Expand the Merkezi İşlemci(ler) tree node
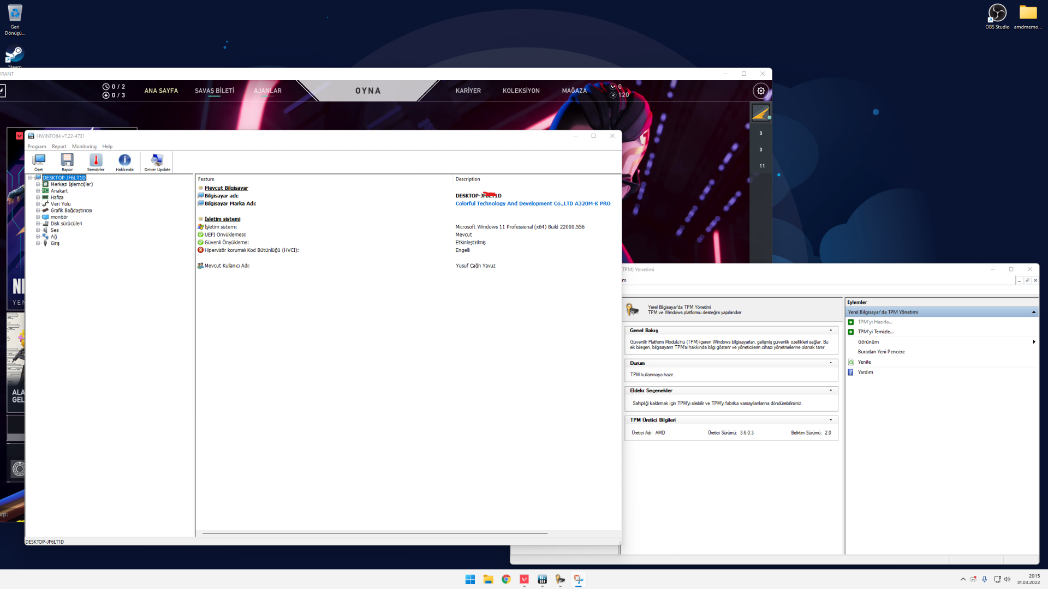Viewport: 1048px width, 589px height. tap(38, 184)
